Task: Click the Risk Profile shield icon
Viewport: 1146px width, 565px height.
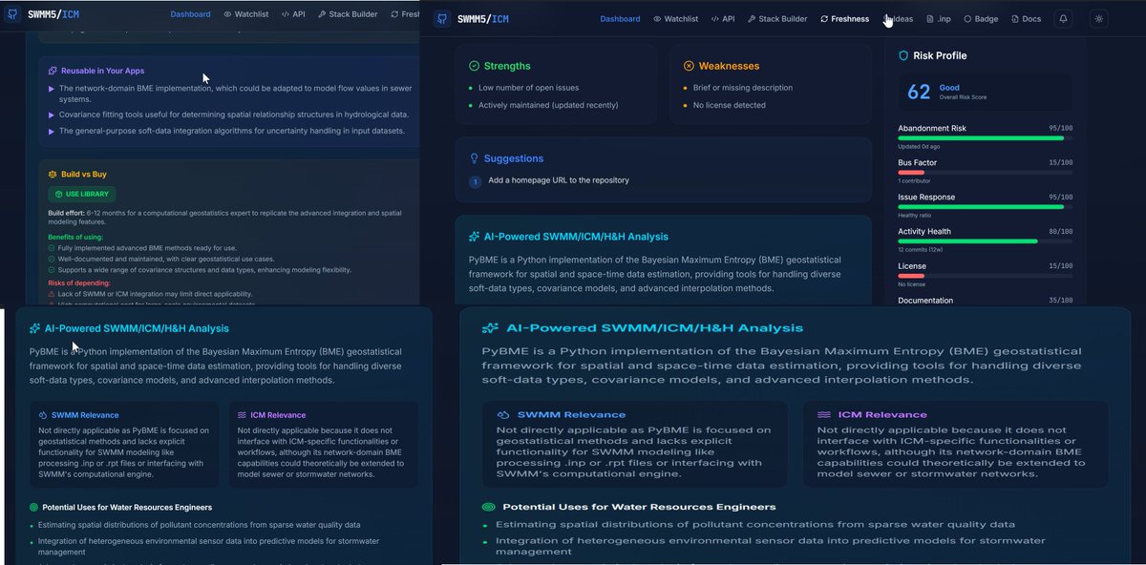Action: click(x=903, y=55)
